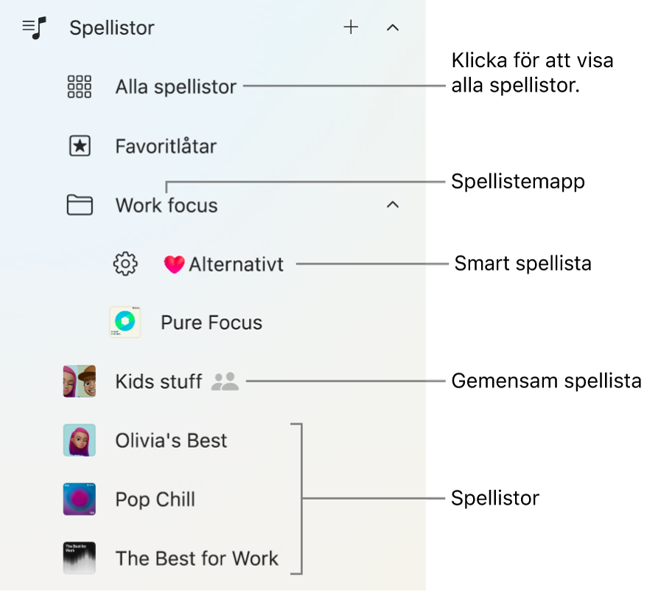Click the heart icon on Alternativt playlist
Image resolution: width=647 pixels, height=591 pixels.
[x=174, y=263]
